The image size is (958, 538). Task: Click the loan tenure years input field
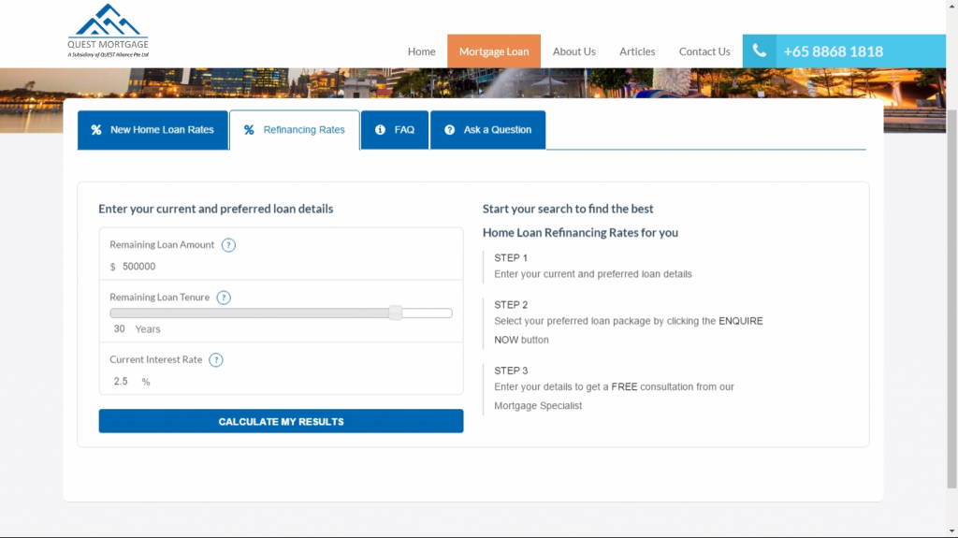[x=120, y=329]
